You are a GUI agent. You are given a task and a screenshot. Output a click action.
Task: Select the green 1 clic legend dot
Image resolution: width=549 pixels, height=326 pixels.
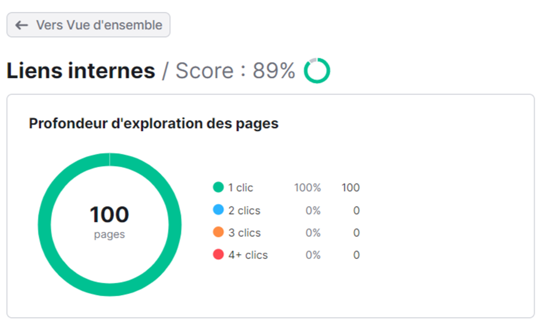218,187
